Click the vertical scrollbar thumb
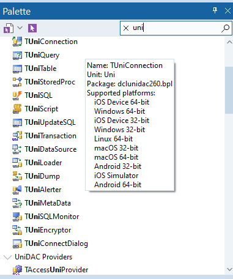The image size is (233, 279). coord(229,90)
